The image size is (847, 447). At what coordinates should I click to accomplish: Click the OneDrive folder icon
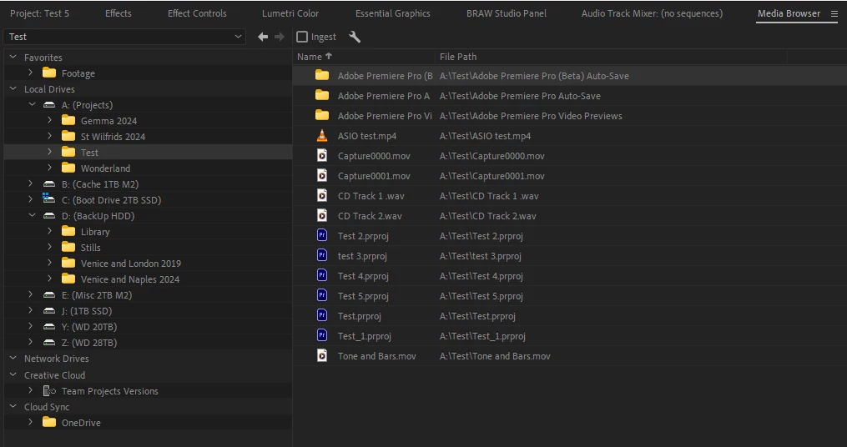point(49,422)
